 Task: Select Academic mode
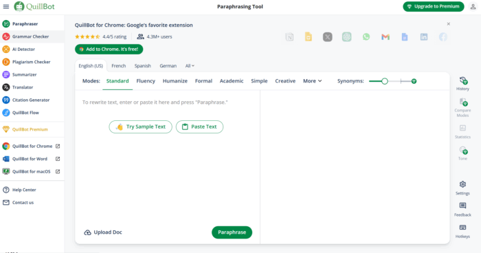pos(232,81)
